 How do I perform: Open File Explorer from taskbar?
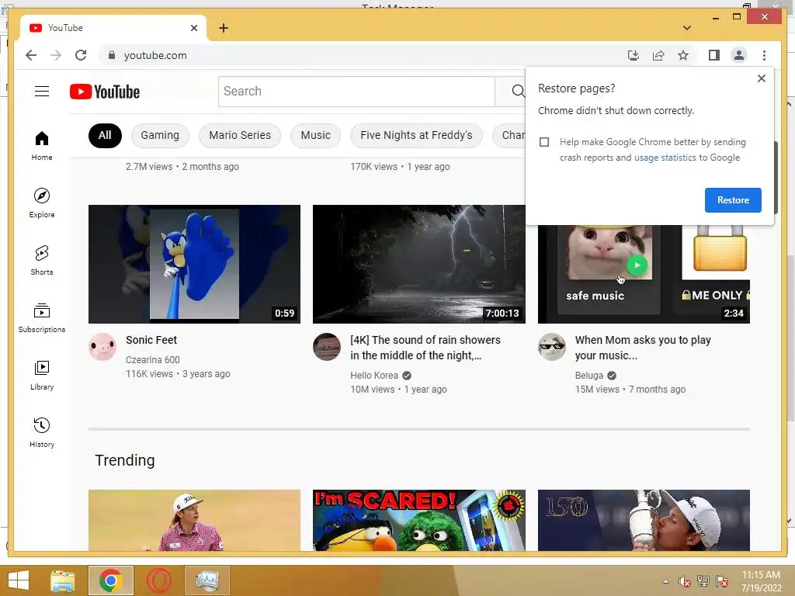click(62, 580)
